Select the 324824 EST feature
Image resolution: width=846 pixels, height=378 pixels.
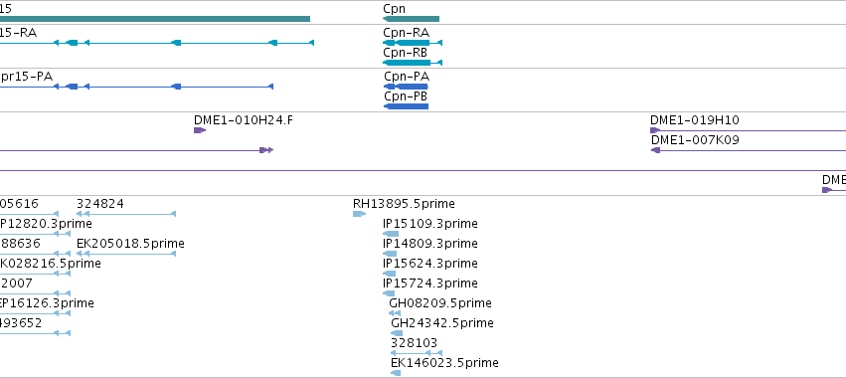(x=126, y=214)
